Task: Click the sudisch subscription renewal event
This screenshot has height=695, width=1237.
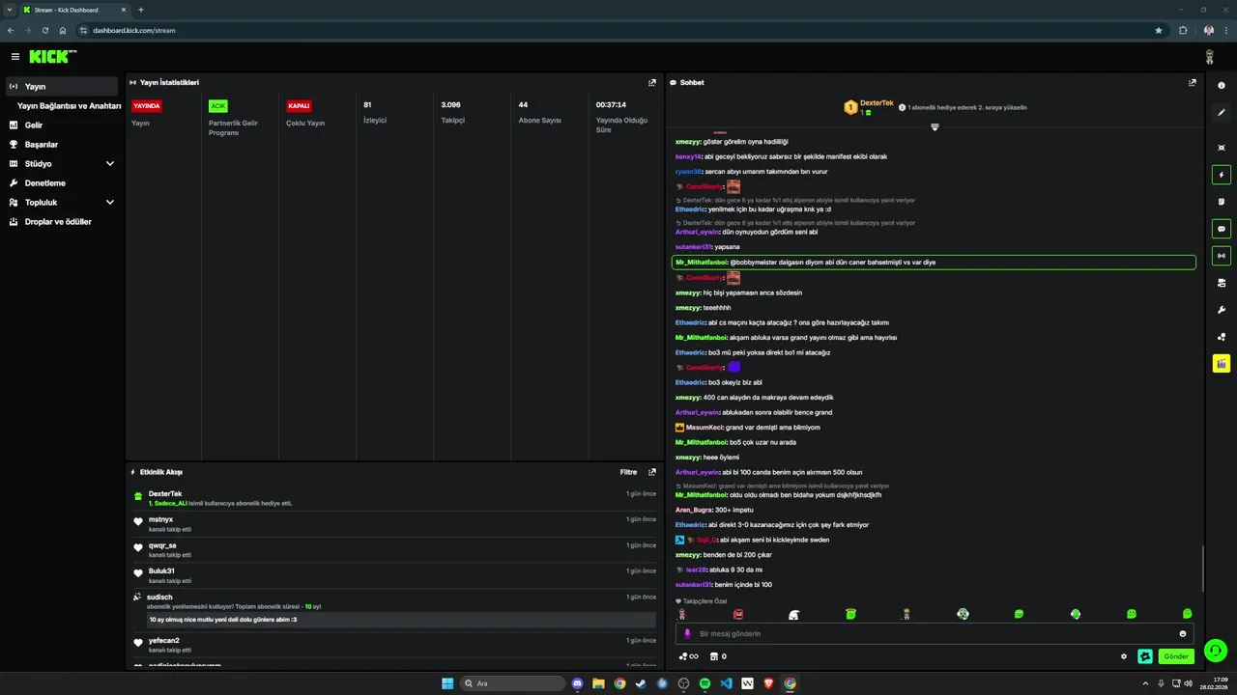Action: tap(394, 610)
